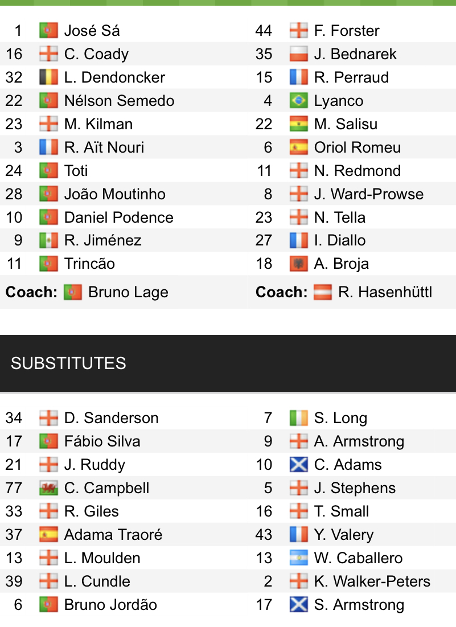The width and height of the screenshot is (456, 627).
Task: Click the SUBSTITUTES section header
Action: [68, 363]
